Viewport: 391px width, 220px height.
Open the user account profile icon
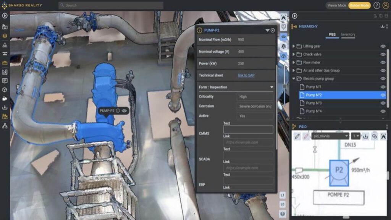click(386, 5)
